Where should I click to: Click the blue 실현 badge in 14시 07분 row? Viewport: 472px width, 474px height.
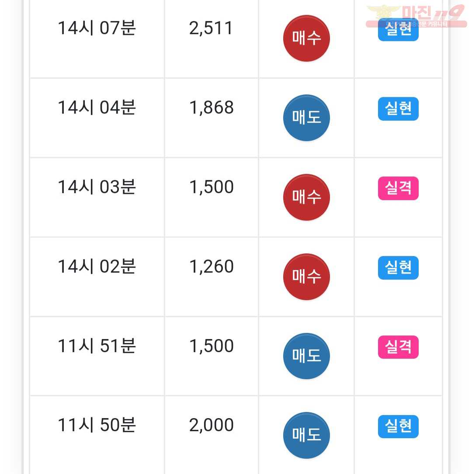398,29
